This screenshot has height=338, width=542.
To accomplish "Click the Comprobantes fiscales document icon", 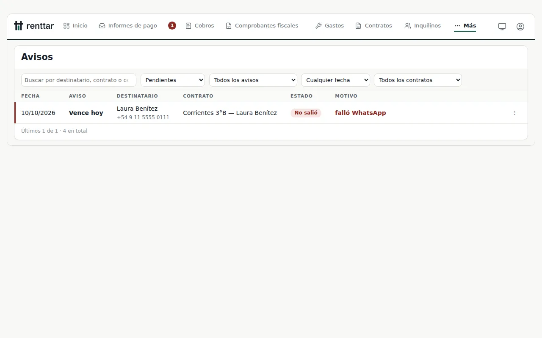I will point(229,26).
